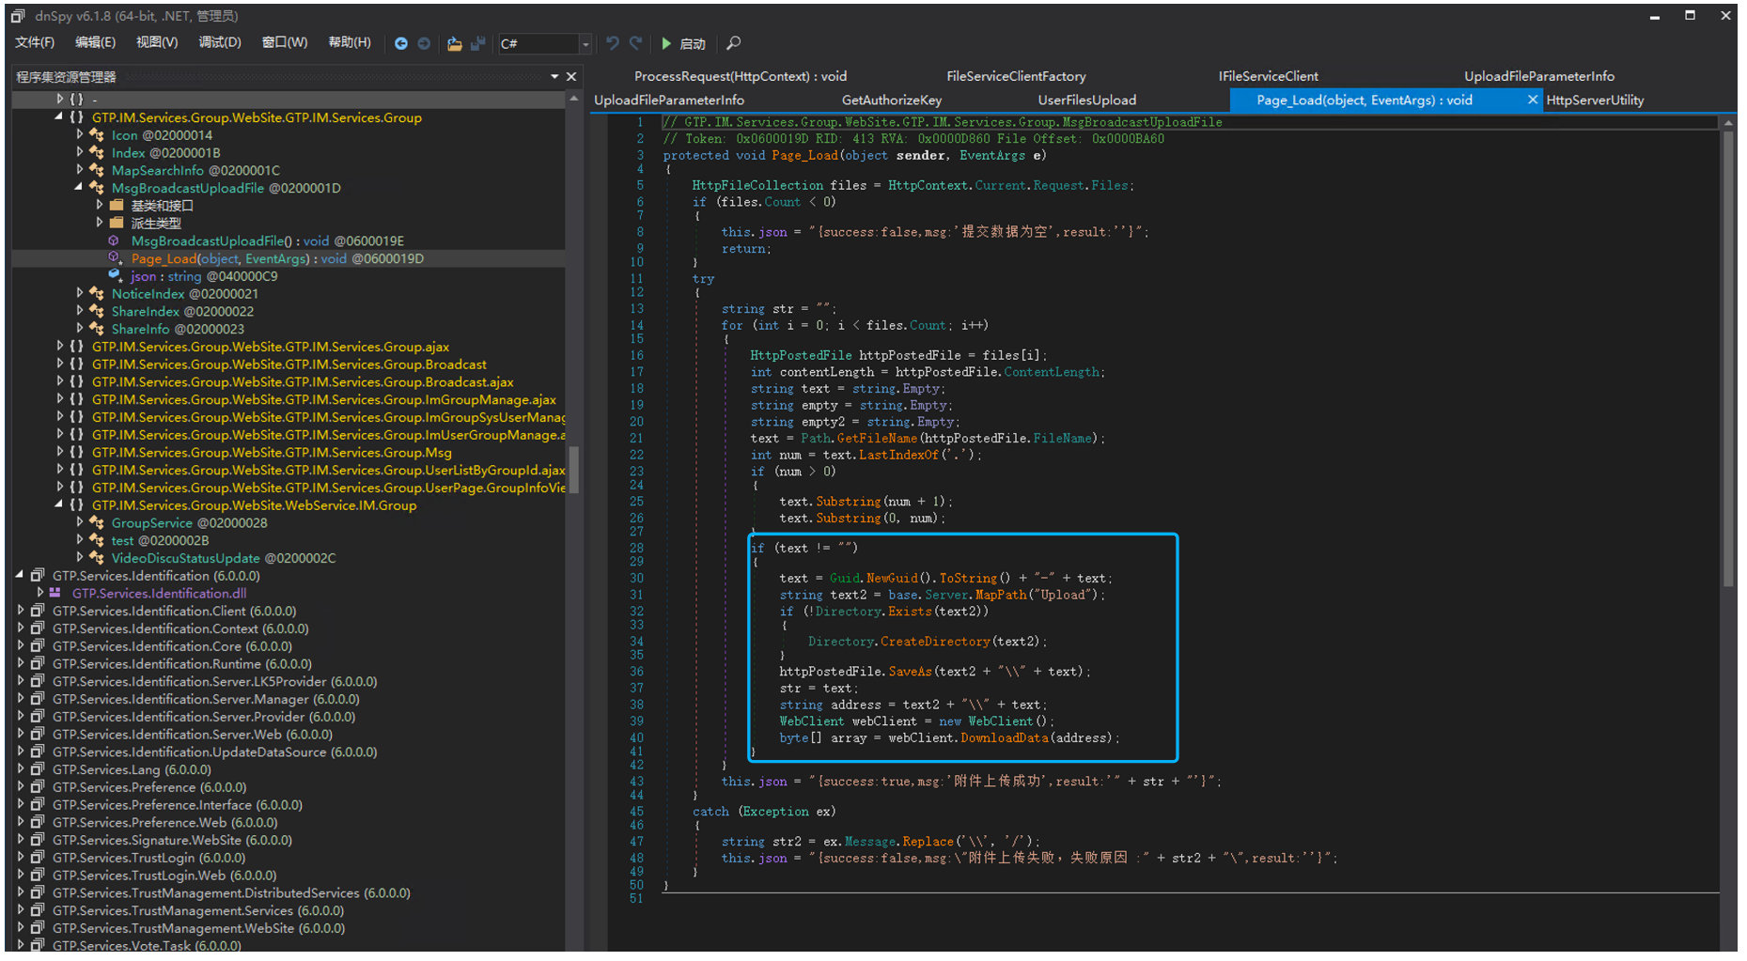Collapse the MsgBroadcastUploadFile tree node
The image size is (1747, 961).
(80, 188)
